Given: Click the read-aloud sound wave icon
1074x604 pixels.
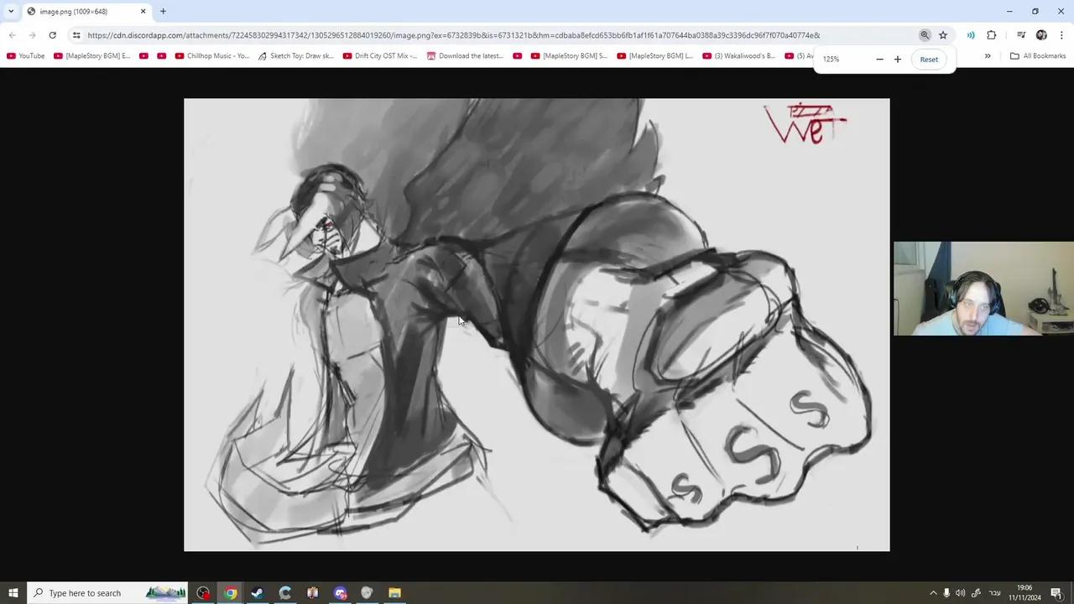Looking at the screenshot, I should (971, 35).
